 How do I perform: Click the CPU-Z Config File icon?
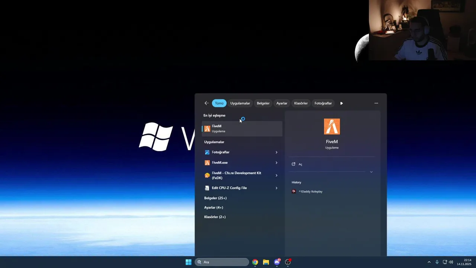click(207, 188)
